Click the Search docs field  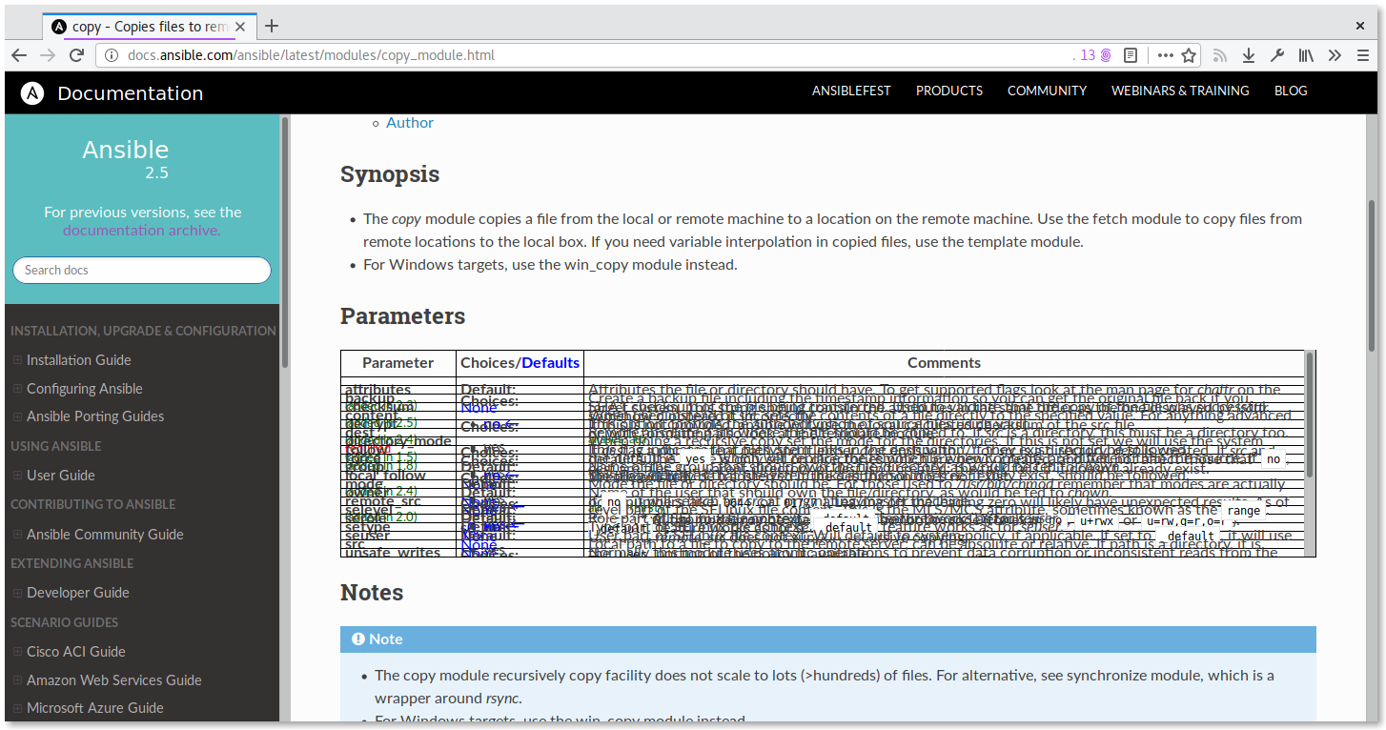pos(142,270)
